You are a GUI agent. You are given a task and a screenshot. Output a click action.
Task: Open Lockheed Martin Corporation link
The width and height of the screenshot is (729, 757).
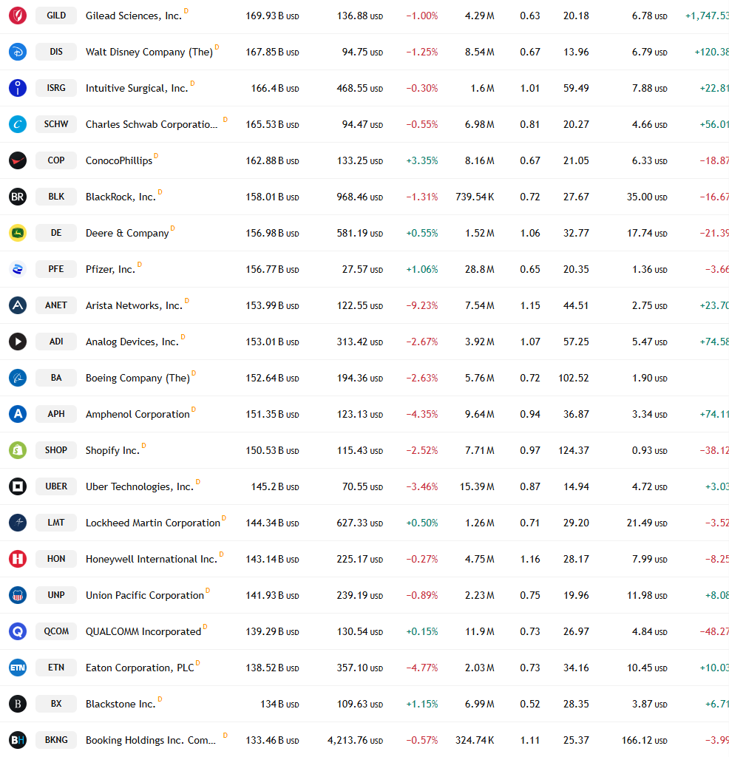click(x=152, y=523)
